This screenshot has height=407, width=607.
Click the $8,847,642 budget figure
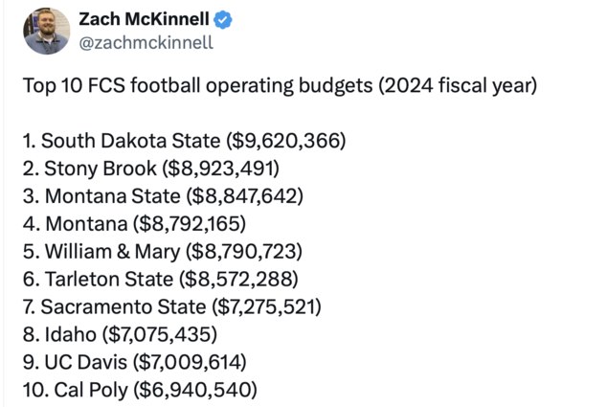point(244,196)
